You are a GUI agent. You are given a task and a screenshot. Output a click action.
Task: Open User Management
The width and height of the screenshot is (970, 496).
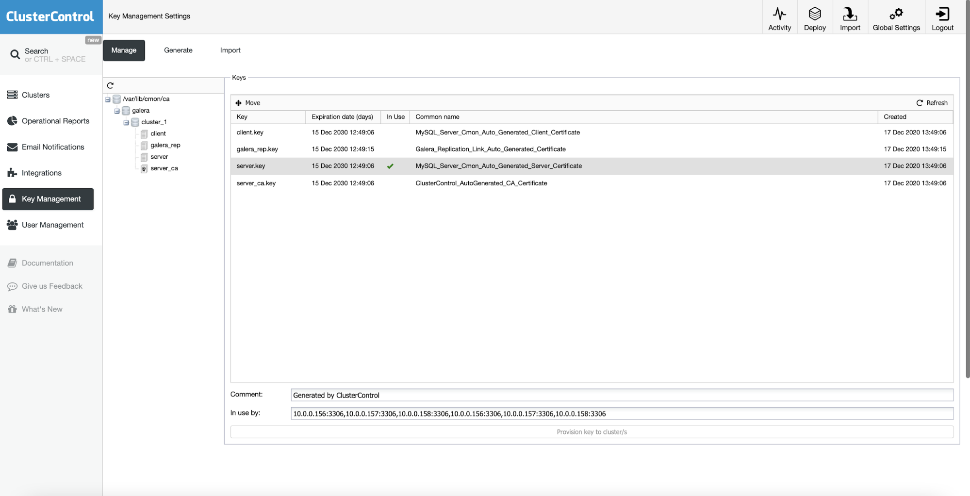[52, 225]
